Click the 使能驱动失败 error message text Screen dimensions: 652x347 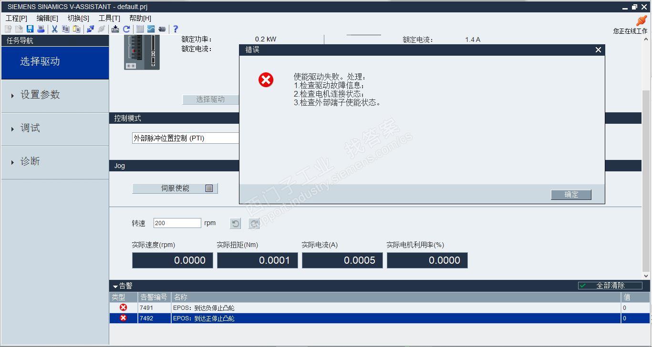coord(337,89)
